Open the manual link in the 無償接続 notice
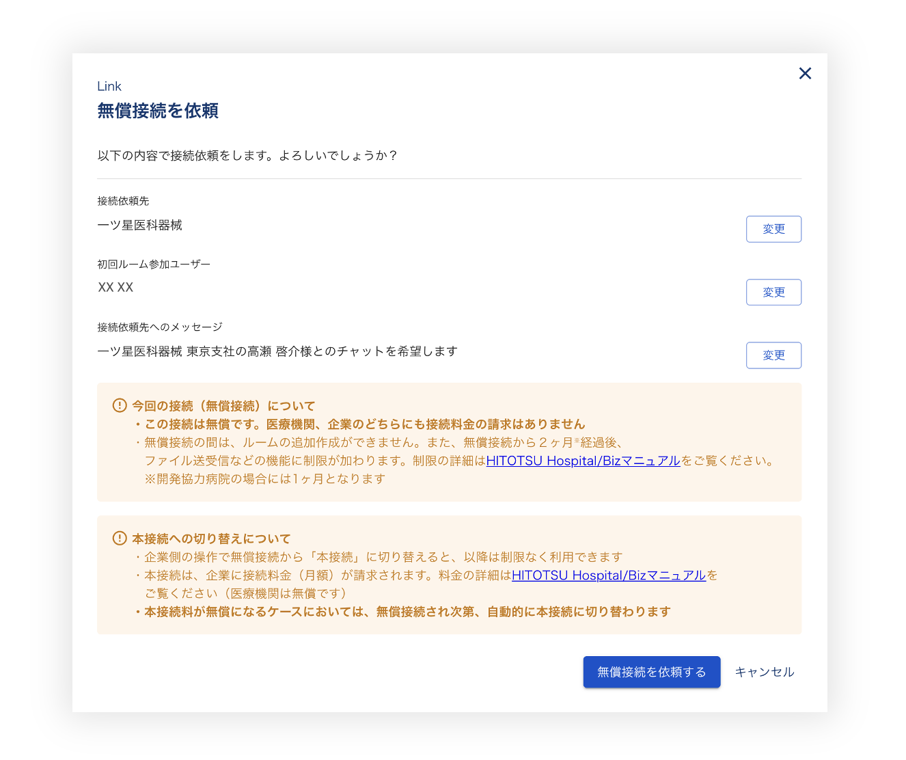The width and height of the screenshot is (906, 760). (583, 461)
